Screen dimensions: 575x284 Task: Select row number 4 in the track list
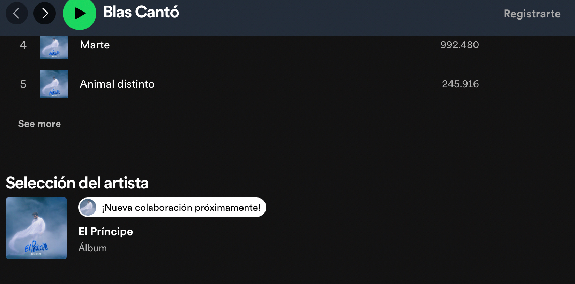click(23, 45)
